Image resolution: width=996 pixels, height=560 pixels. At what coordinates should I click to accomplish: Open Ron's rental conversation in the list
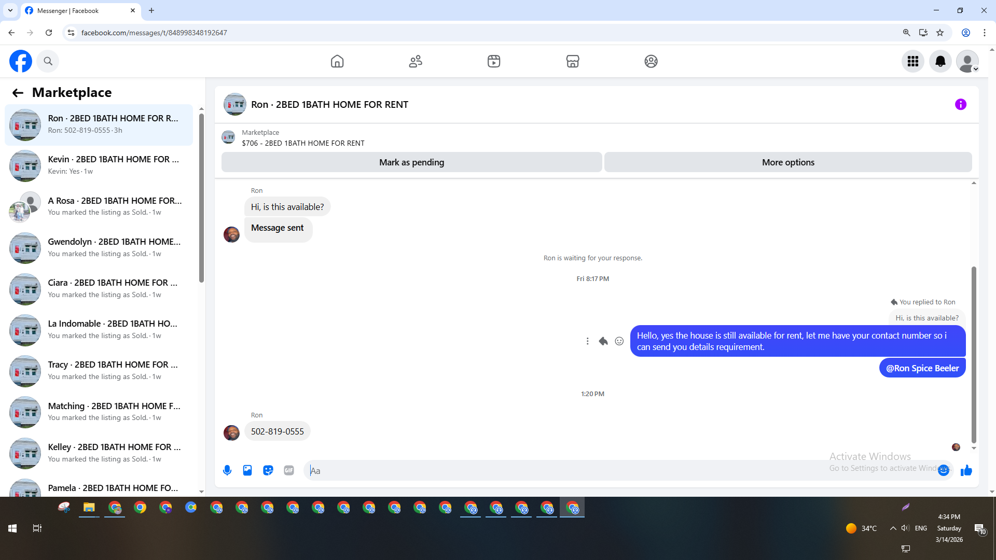(x=99, y=125)
